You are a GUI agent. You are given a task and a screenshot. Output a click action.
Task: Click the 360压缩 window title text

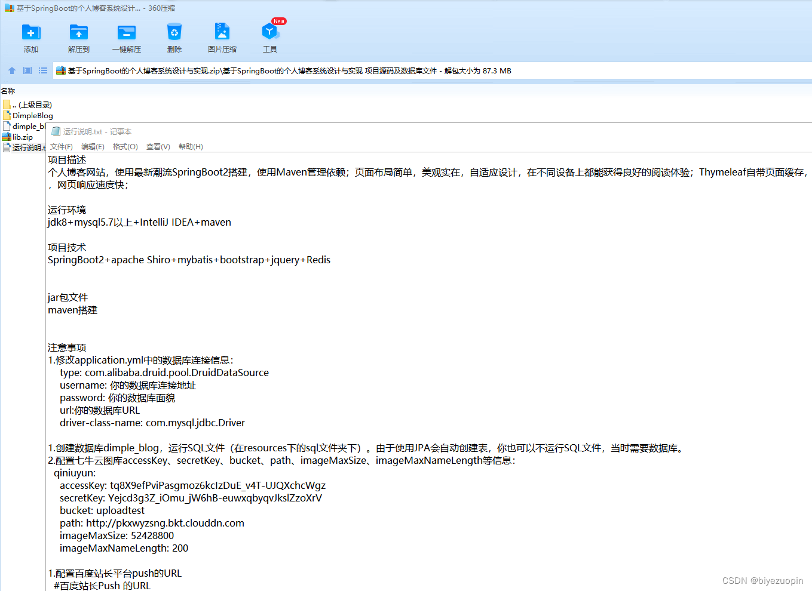pos(96,8)
